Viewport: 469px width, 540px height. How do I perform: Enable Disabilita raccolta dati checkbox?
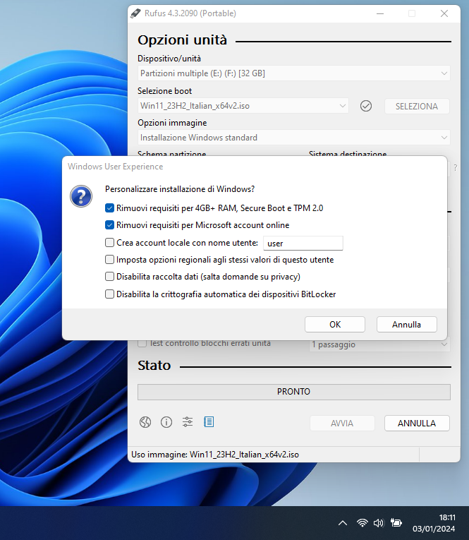[x=110, y=277]
